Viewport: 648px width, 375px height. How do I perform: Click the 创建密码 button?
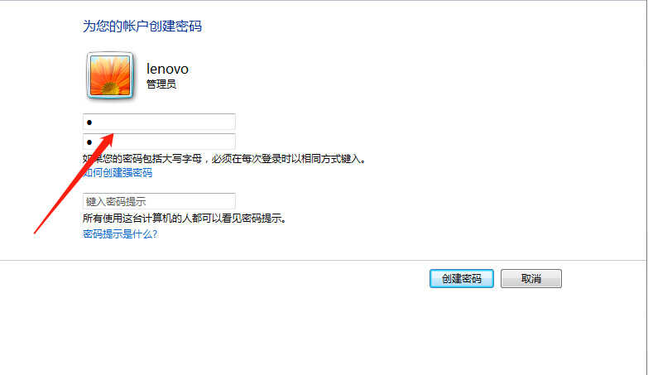(462, 279)
